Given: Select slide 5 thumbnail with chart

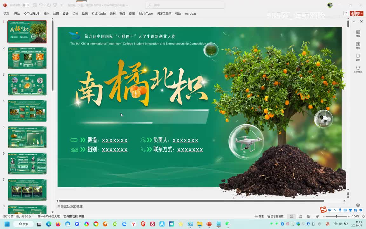Looking at the screenshot, I should (27, 137).
